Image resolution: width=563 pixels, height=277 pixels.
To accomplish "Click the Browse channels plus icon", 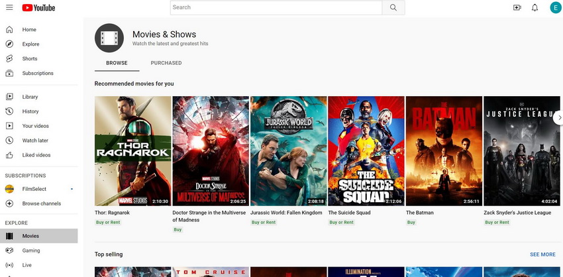I will [x=9, y=203].
